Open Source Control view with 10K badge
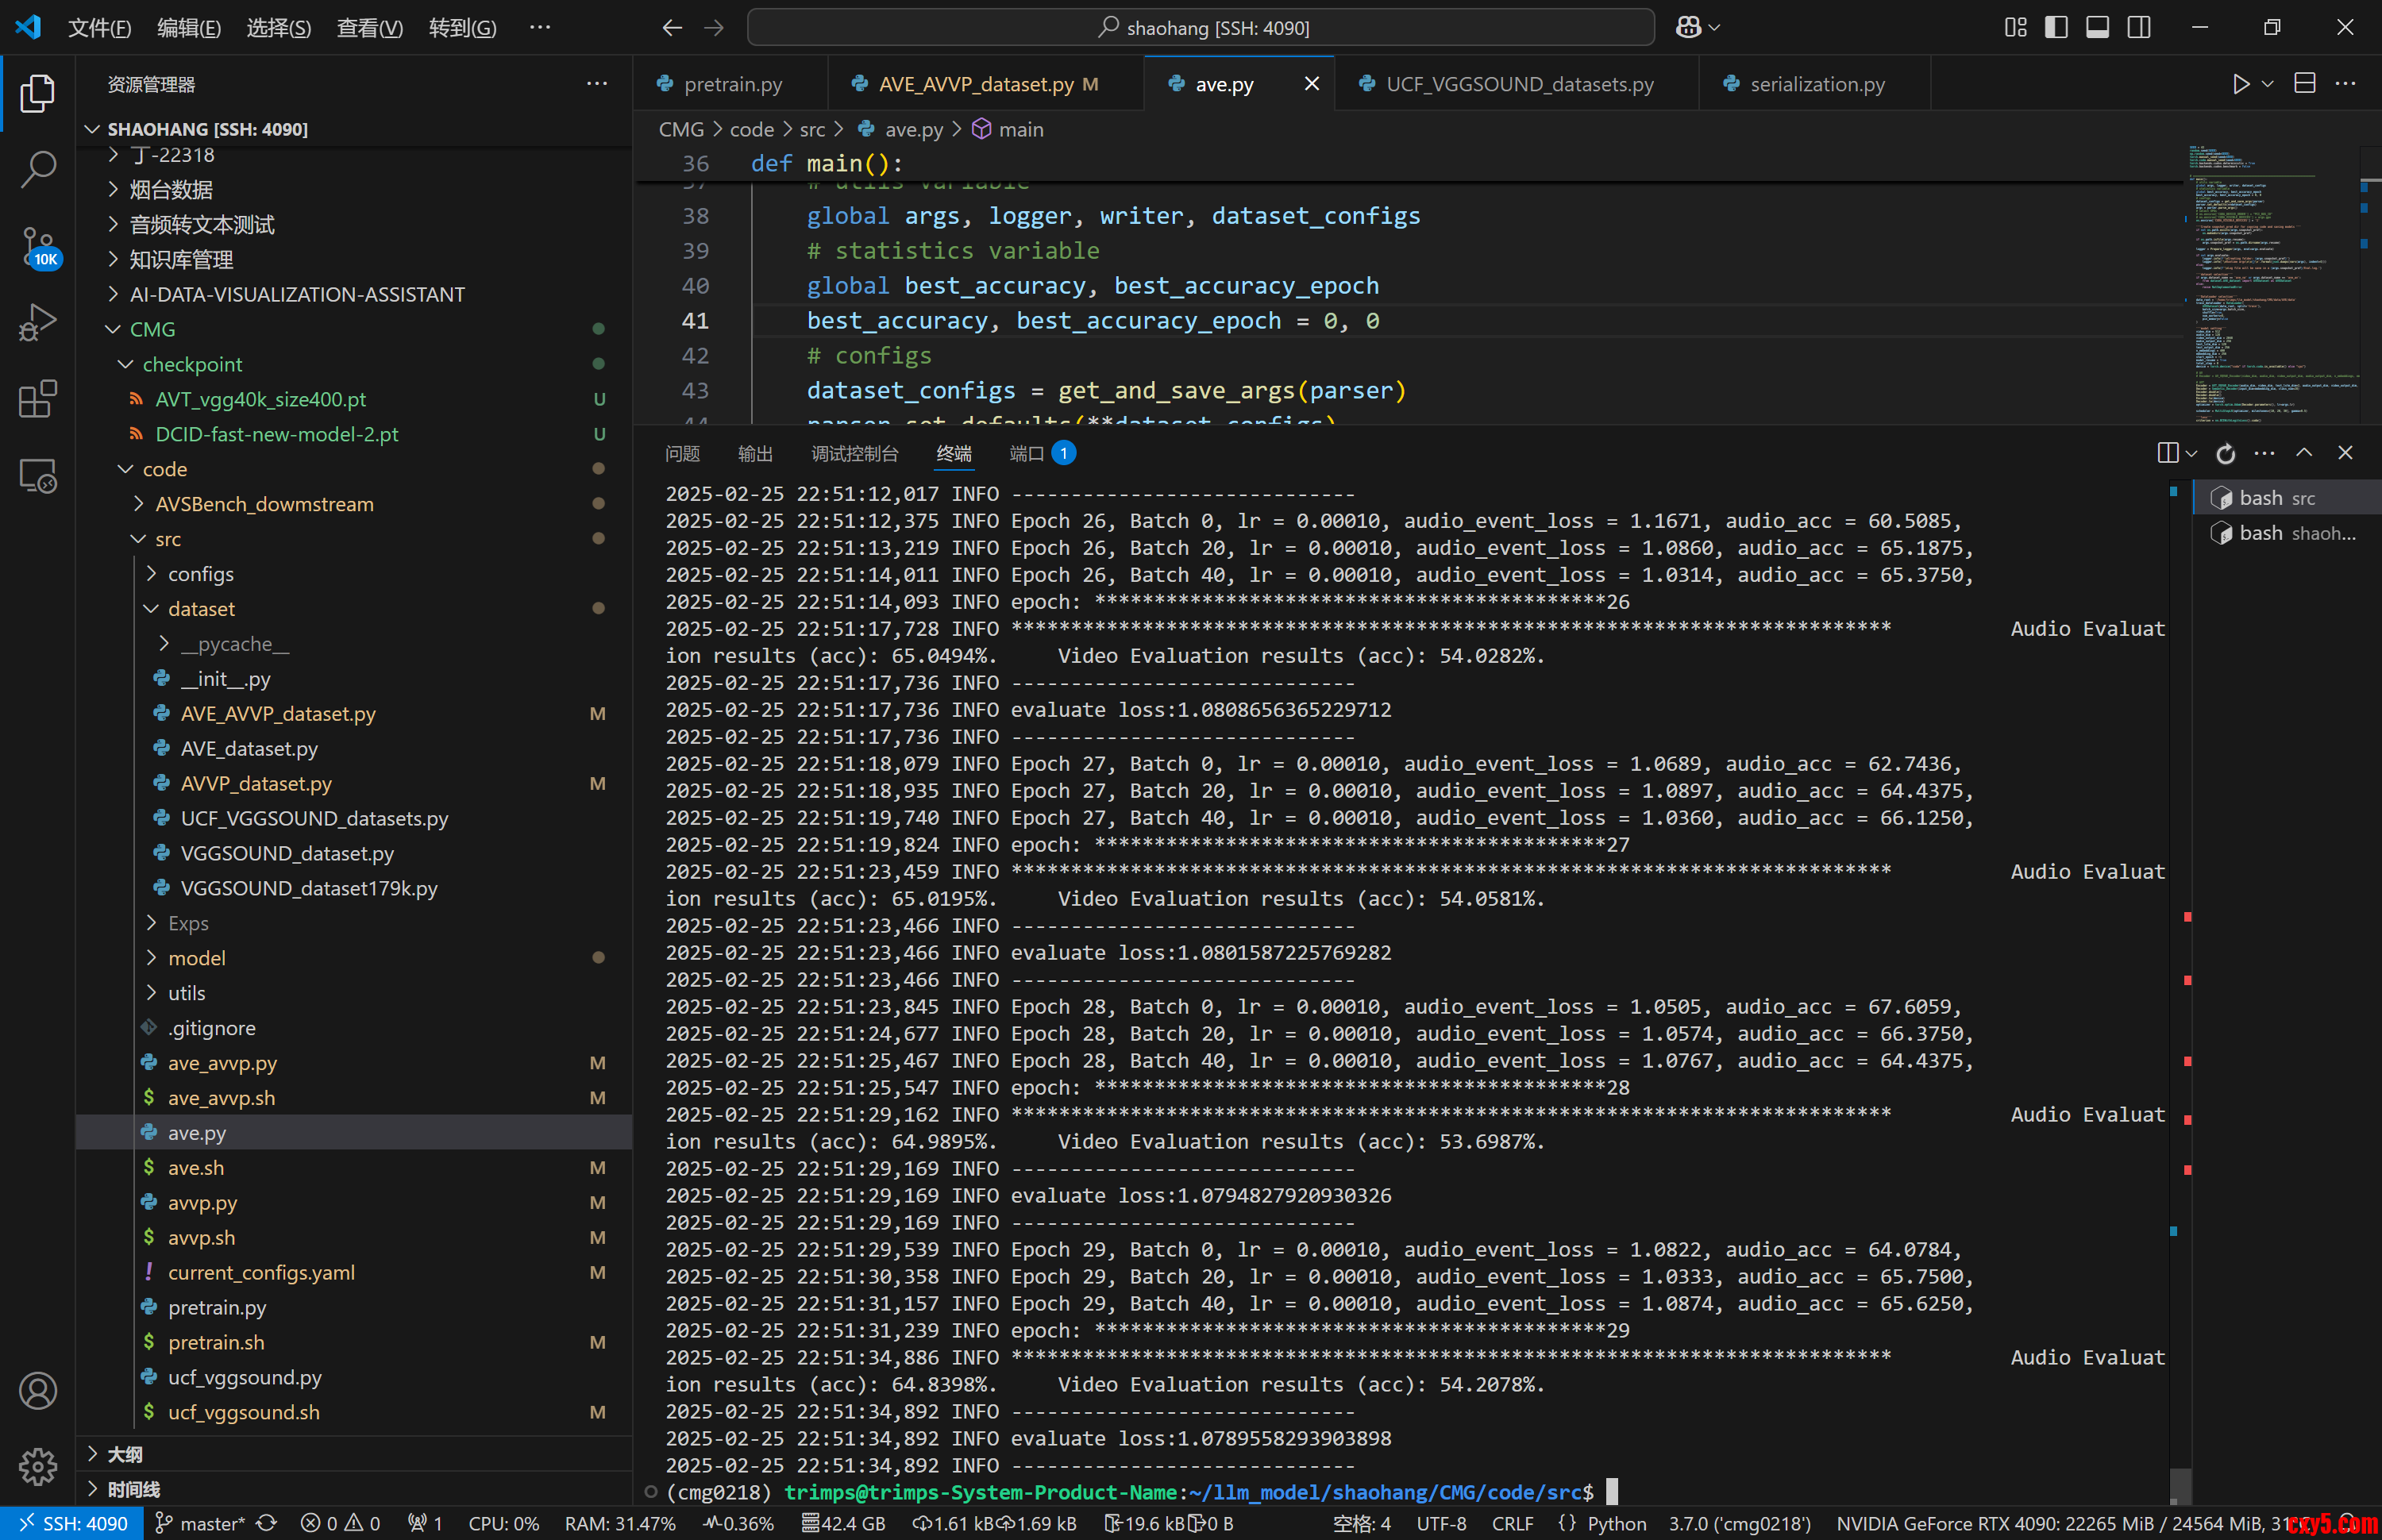 tap(38, 246)
